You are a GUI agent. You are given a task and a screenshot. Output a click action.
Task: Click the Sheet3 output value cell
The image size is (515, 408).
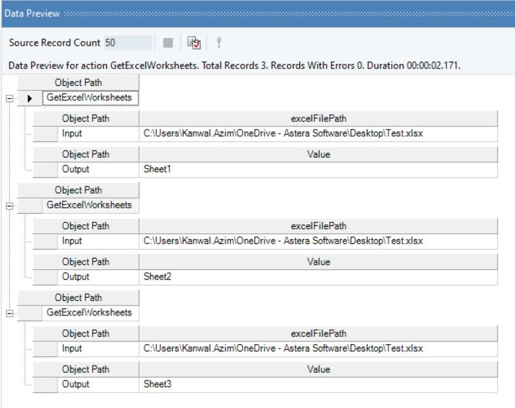[x=319, y=384]
